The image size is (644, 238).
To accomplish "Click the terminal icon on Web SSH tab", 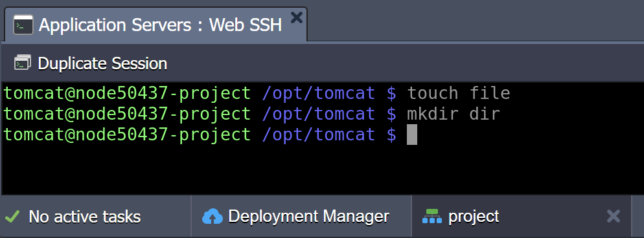I will [x=23, y=25].
